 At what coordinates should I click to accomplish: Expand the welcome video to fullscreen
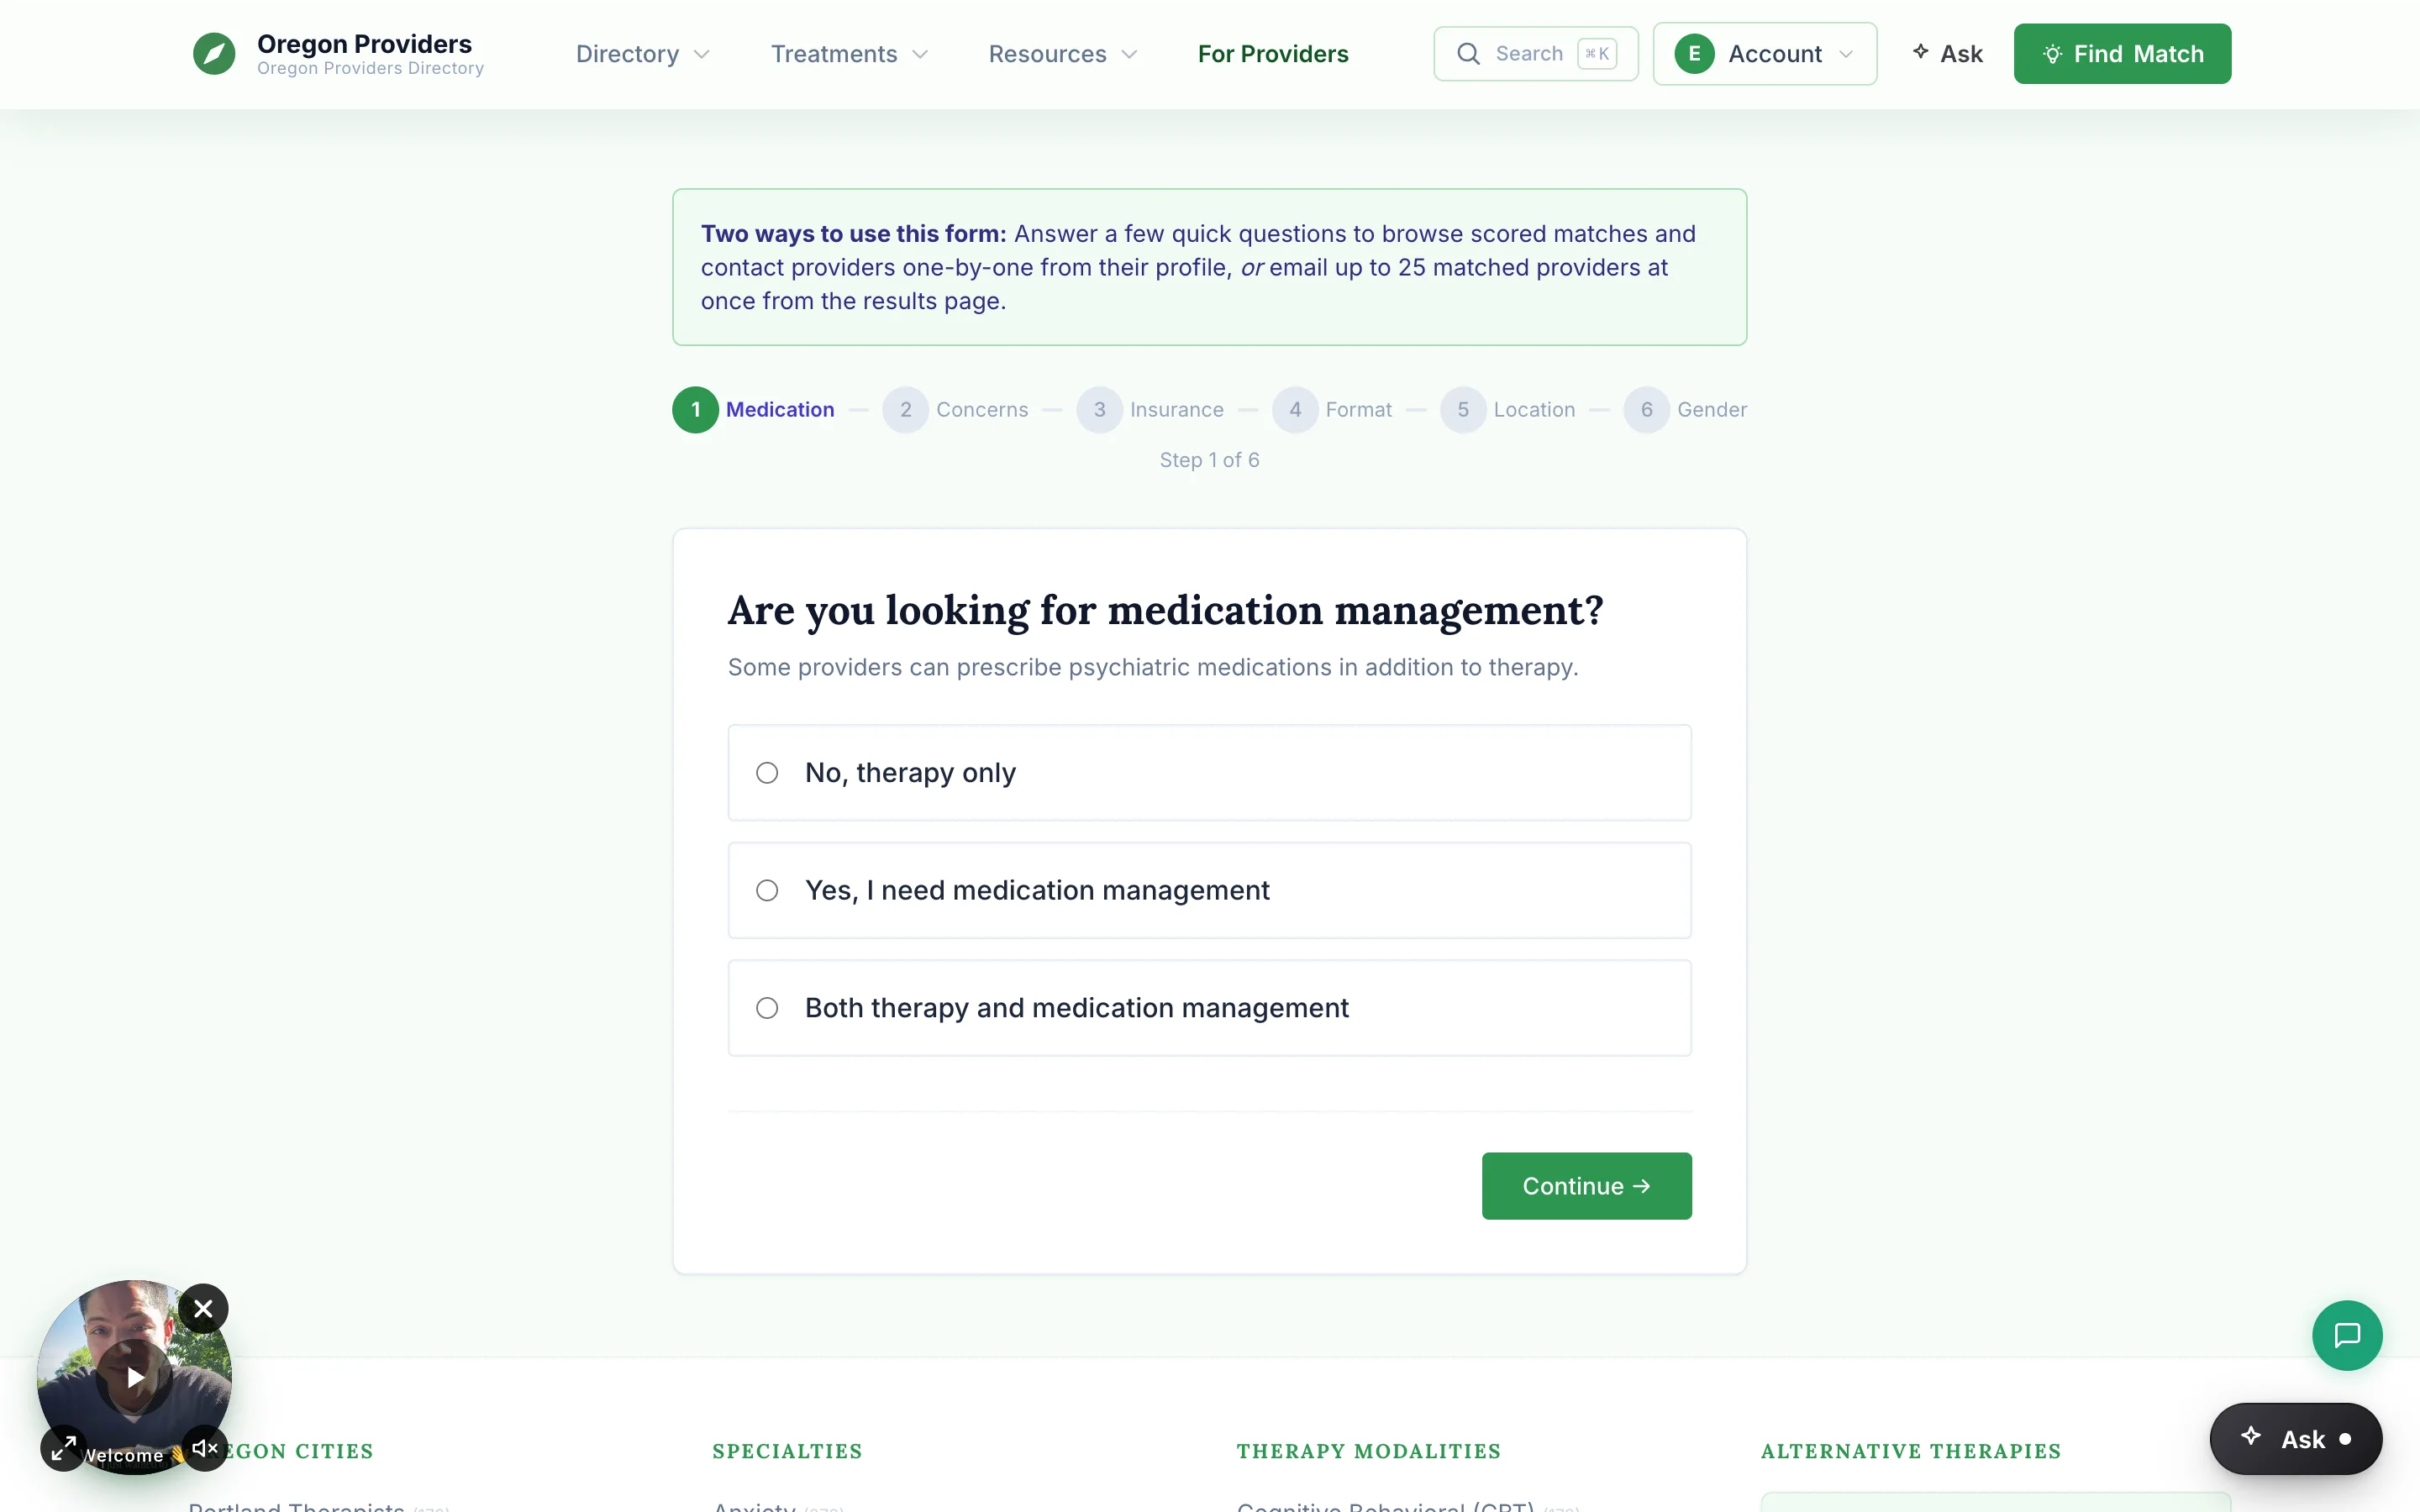point(64,1448)
